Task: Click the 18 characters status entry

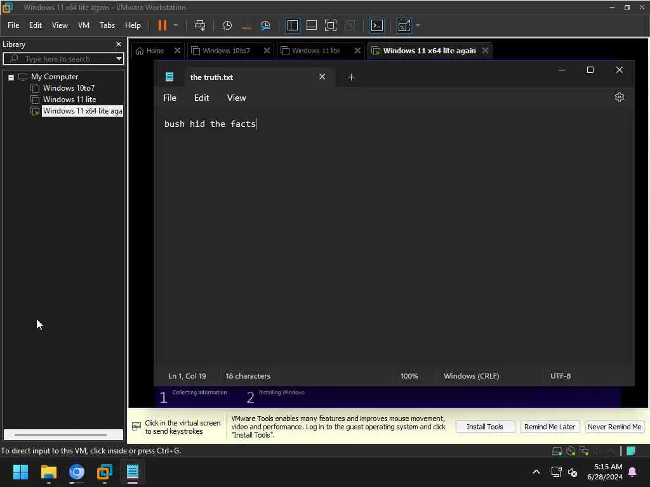Action: 248,376
